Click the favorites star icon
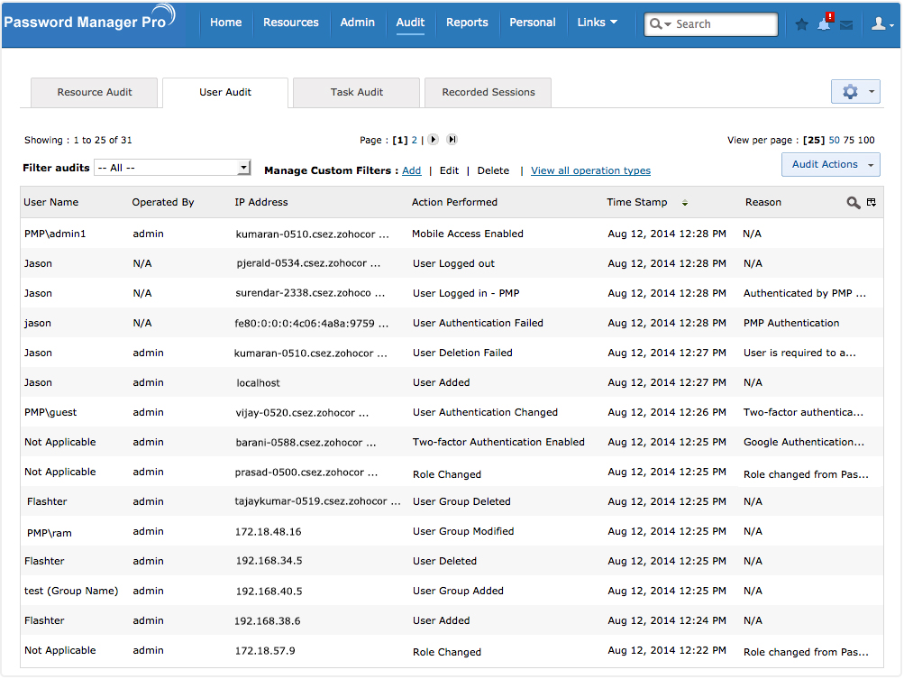Image resolution: width=904 pixels, height=679 pixels. click(x=801, y=24)
